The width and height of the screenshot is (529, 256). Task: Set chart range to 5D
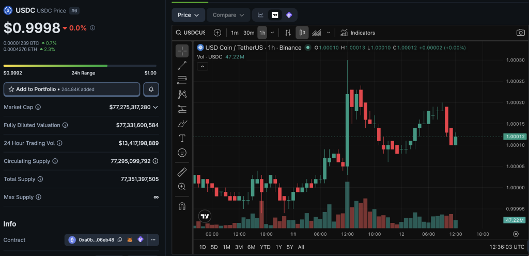click(x=214, y=247)
